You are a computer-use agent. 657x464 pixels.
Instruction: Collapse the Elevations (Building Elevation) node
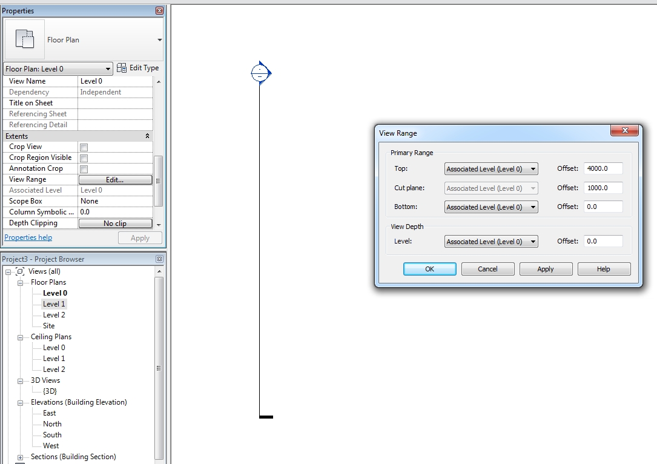coord(20,403)
